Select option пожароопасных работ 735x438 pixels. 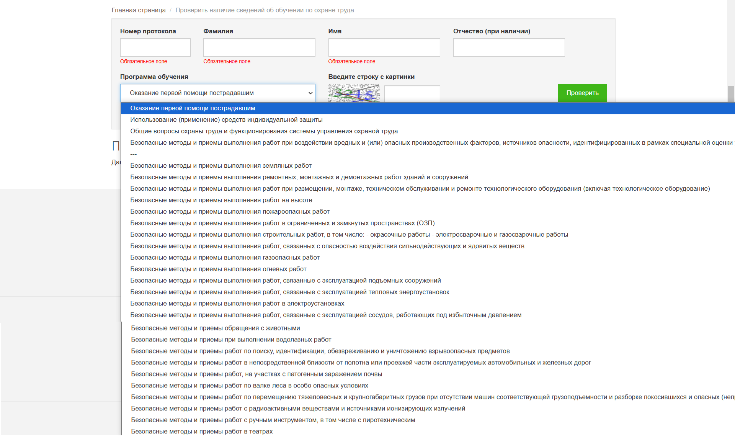(x=230, y=212)
